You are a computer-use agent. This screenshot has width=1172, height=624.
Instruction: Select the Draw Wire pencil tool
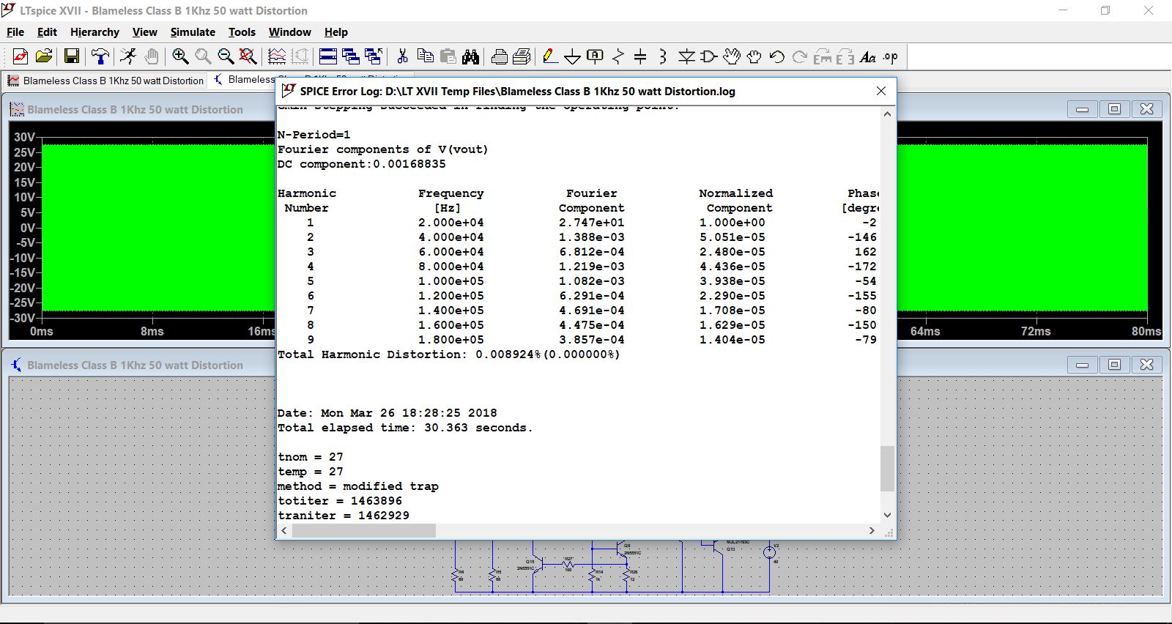[x=550, y=56]
